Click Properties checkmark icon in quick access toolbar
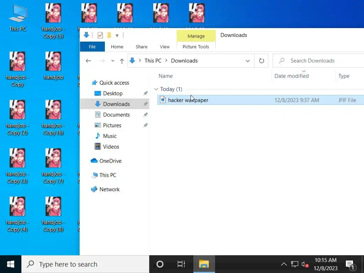This screenshot has height=273, width=364. click(x=100, y=35)
